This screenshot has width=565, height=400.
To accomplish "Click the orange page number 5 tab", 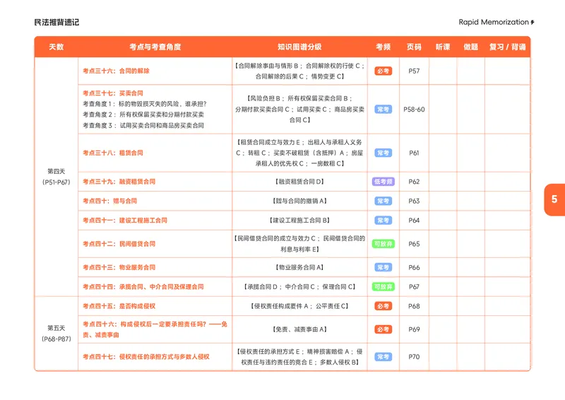I will coord(554,199).
